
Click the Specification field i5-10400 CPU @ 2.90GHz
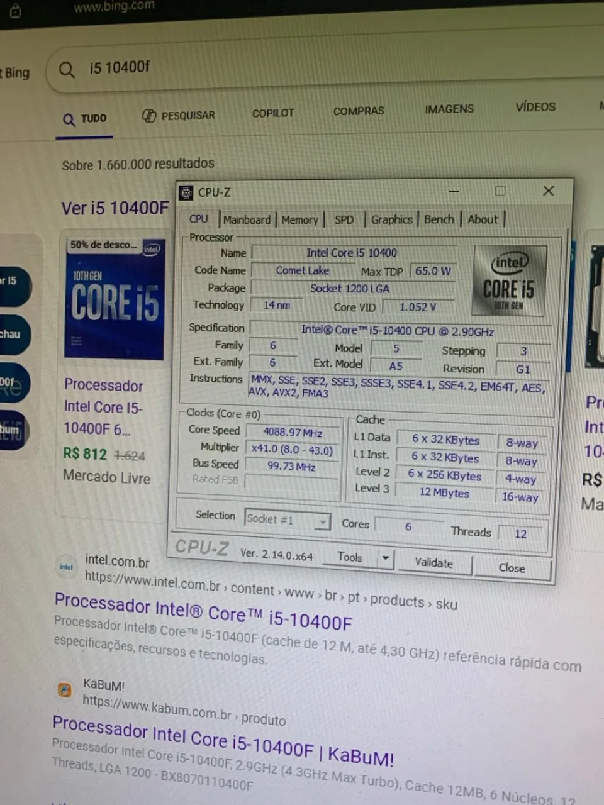coord(399,330)
